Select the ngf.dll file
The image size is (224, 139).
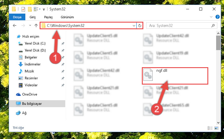click(175, 76)
